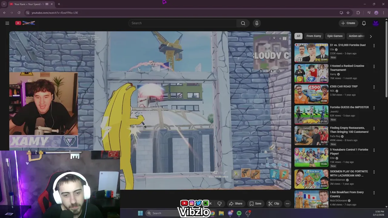The width and height of the screenshot is (388, 218).
Task: Open options for Fortnite GUESS the IMPOSTER
Action: pos(374,107)
